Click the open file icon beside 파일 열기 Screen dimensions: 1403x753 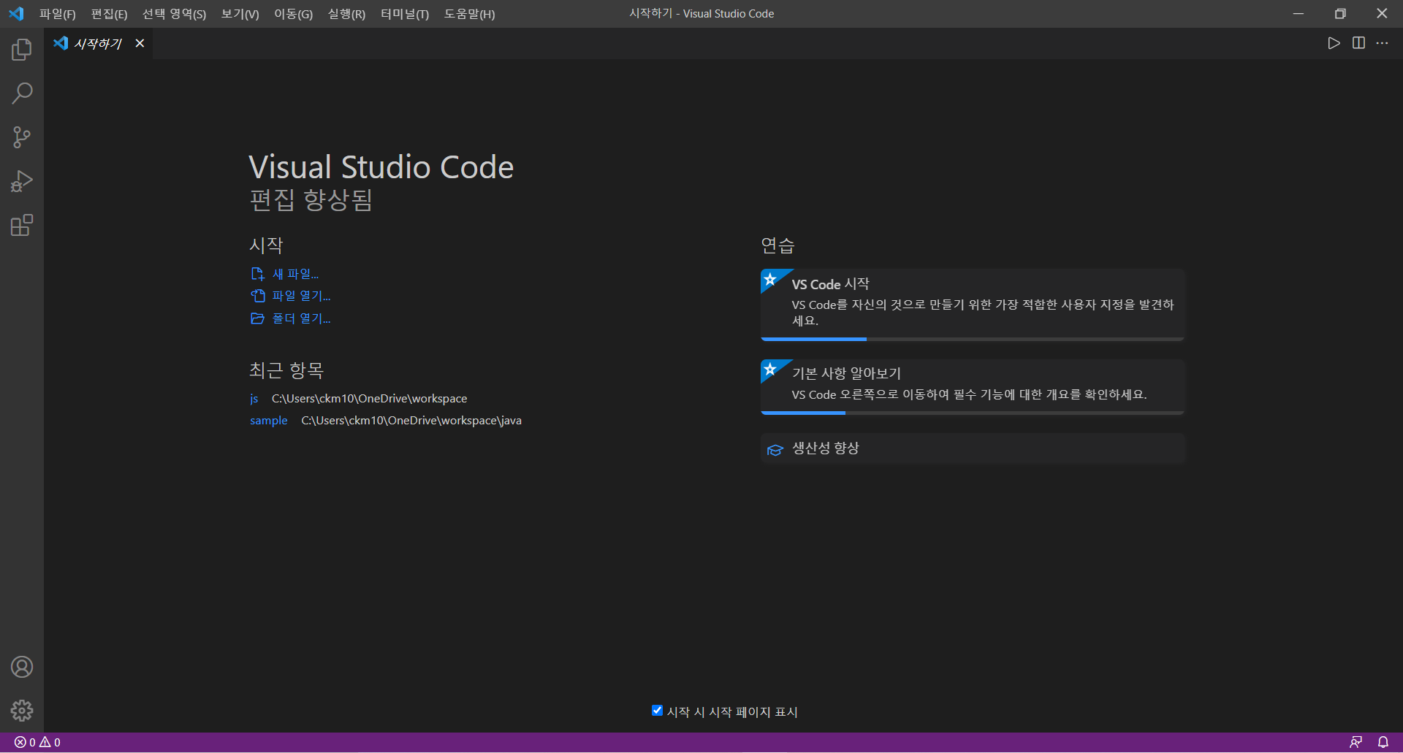click(x=257, y=296)
